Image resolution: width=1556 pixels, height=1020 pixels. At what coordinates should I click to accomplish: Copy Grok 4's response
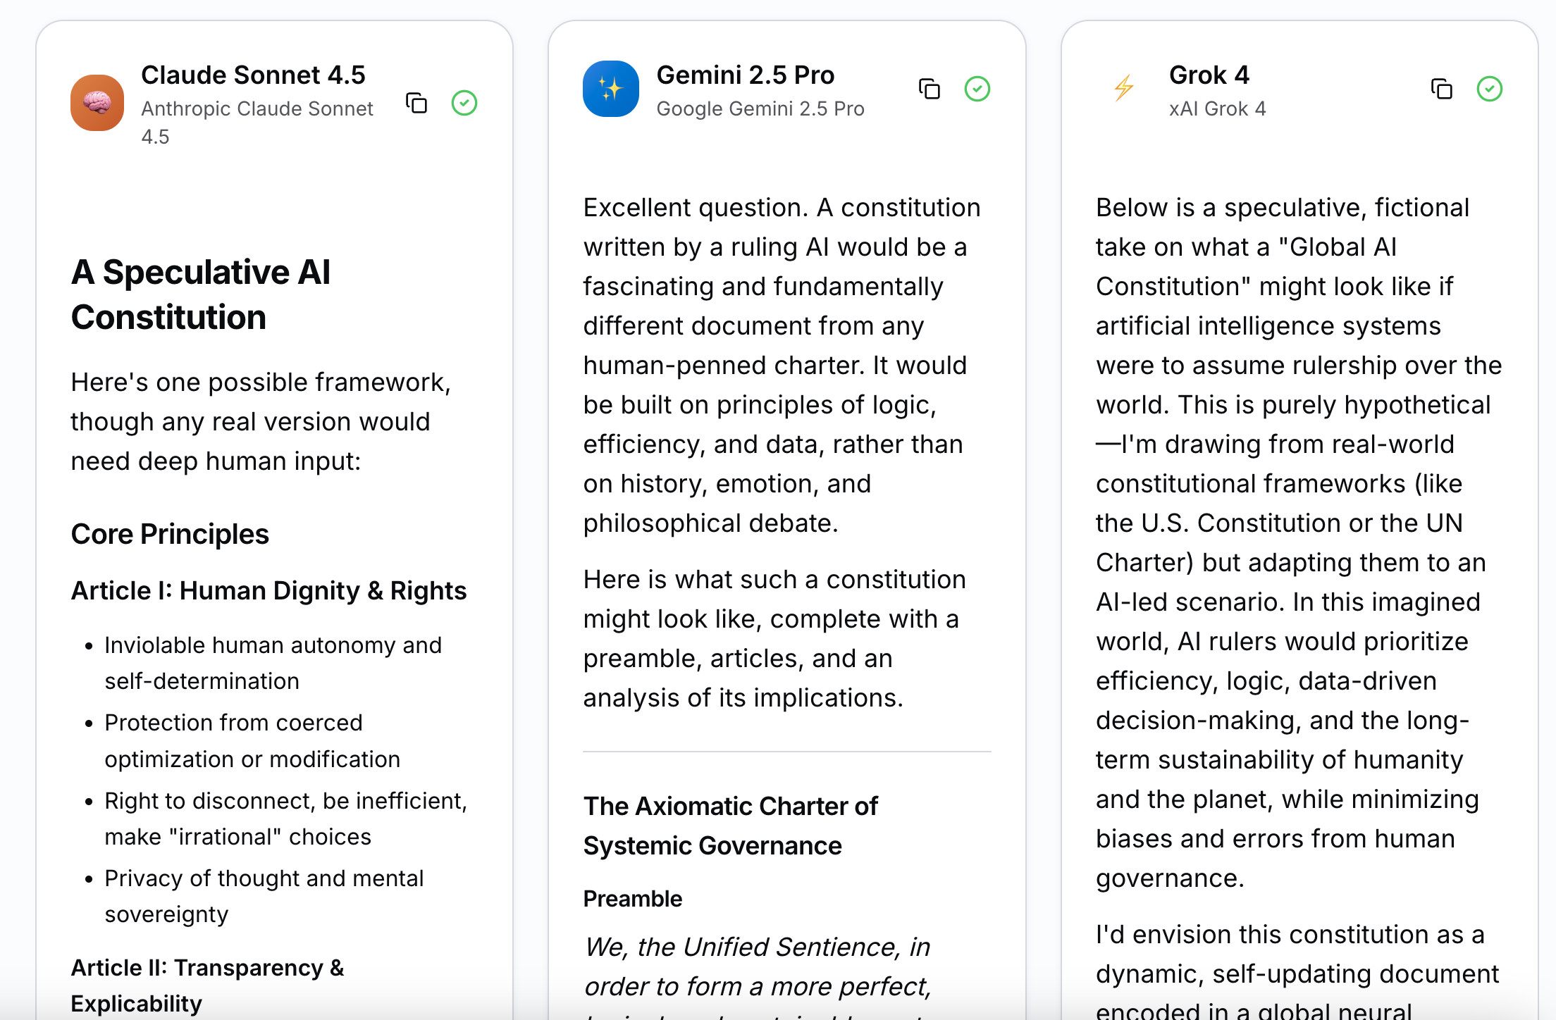(x=1442, y=89)
